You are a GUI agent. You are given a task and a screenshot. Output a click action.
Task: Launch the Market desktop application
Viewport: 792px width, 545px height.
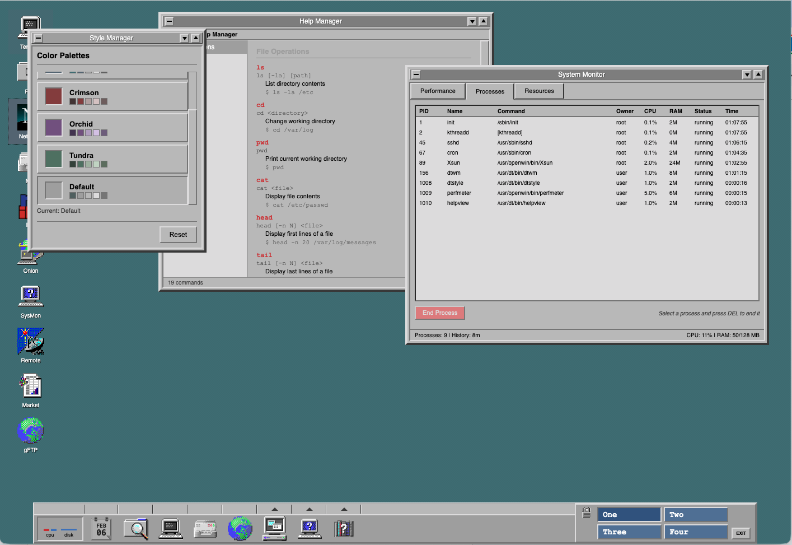click(x=30, y=386)
